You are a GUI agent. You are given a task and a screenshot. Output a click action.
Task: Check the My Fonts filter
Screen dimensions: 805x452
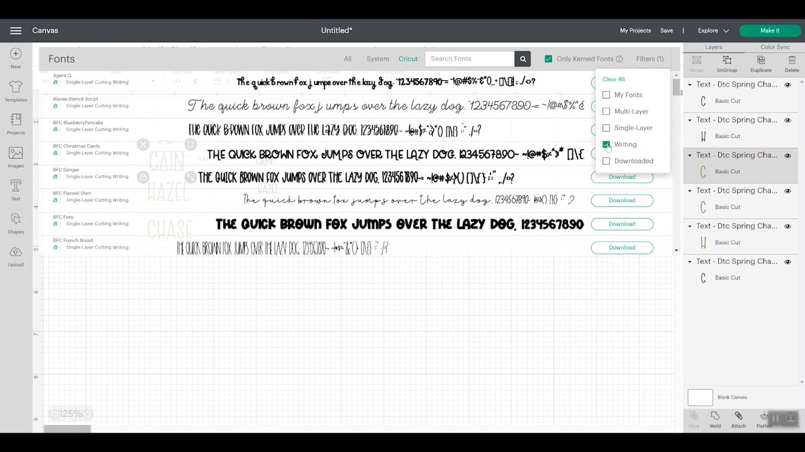[606, 95]
